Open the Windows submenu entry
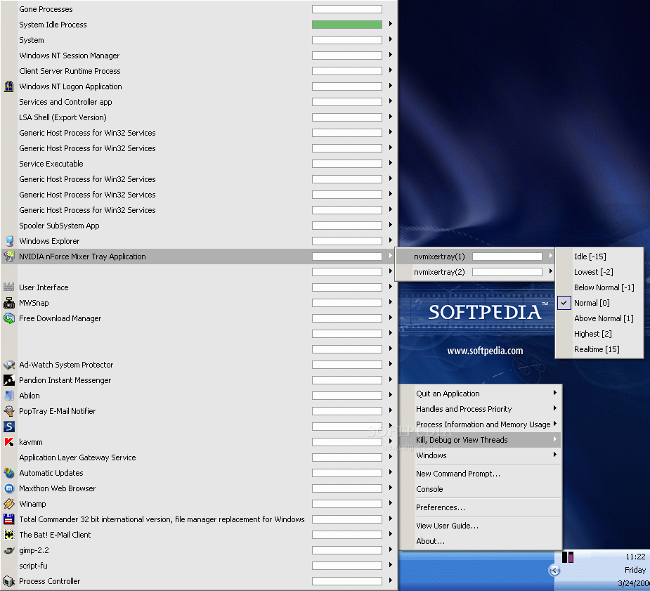 pos(480,455)
